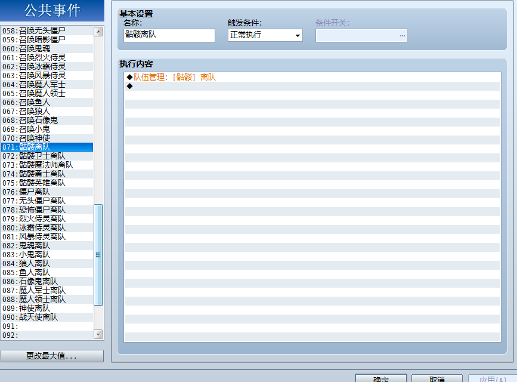Select the empty second command line
Viewport: 517px width, 382px height.
(312, 86)
